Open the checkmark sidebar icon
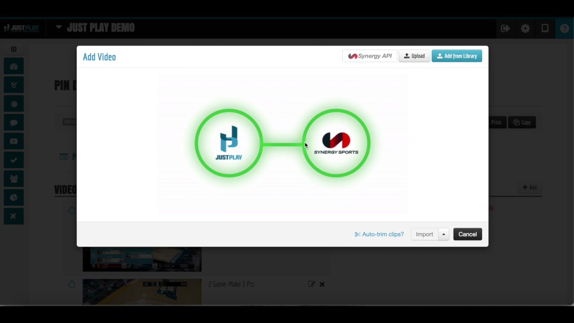Viewport: 574px width, 323px height. point(14,160)
